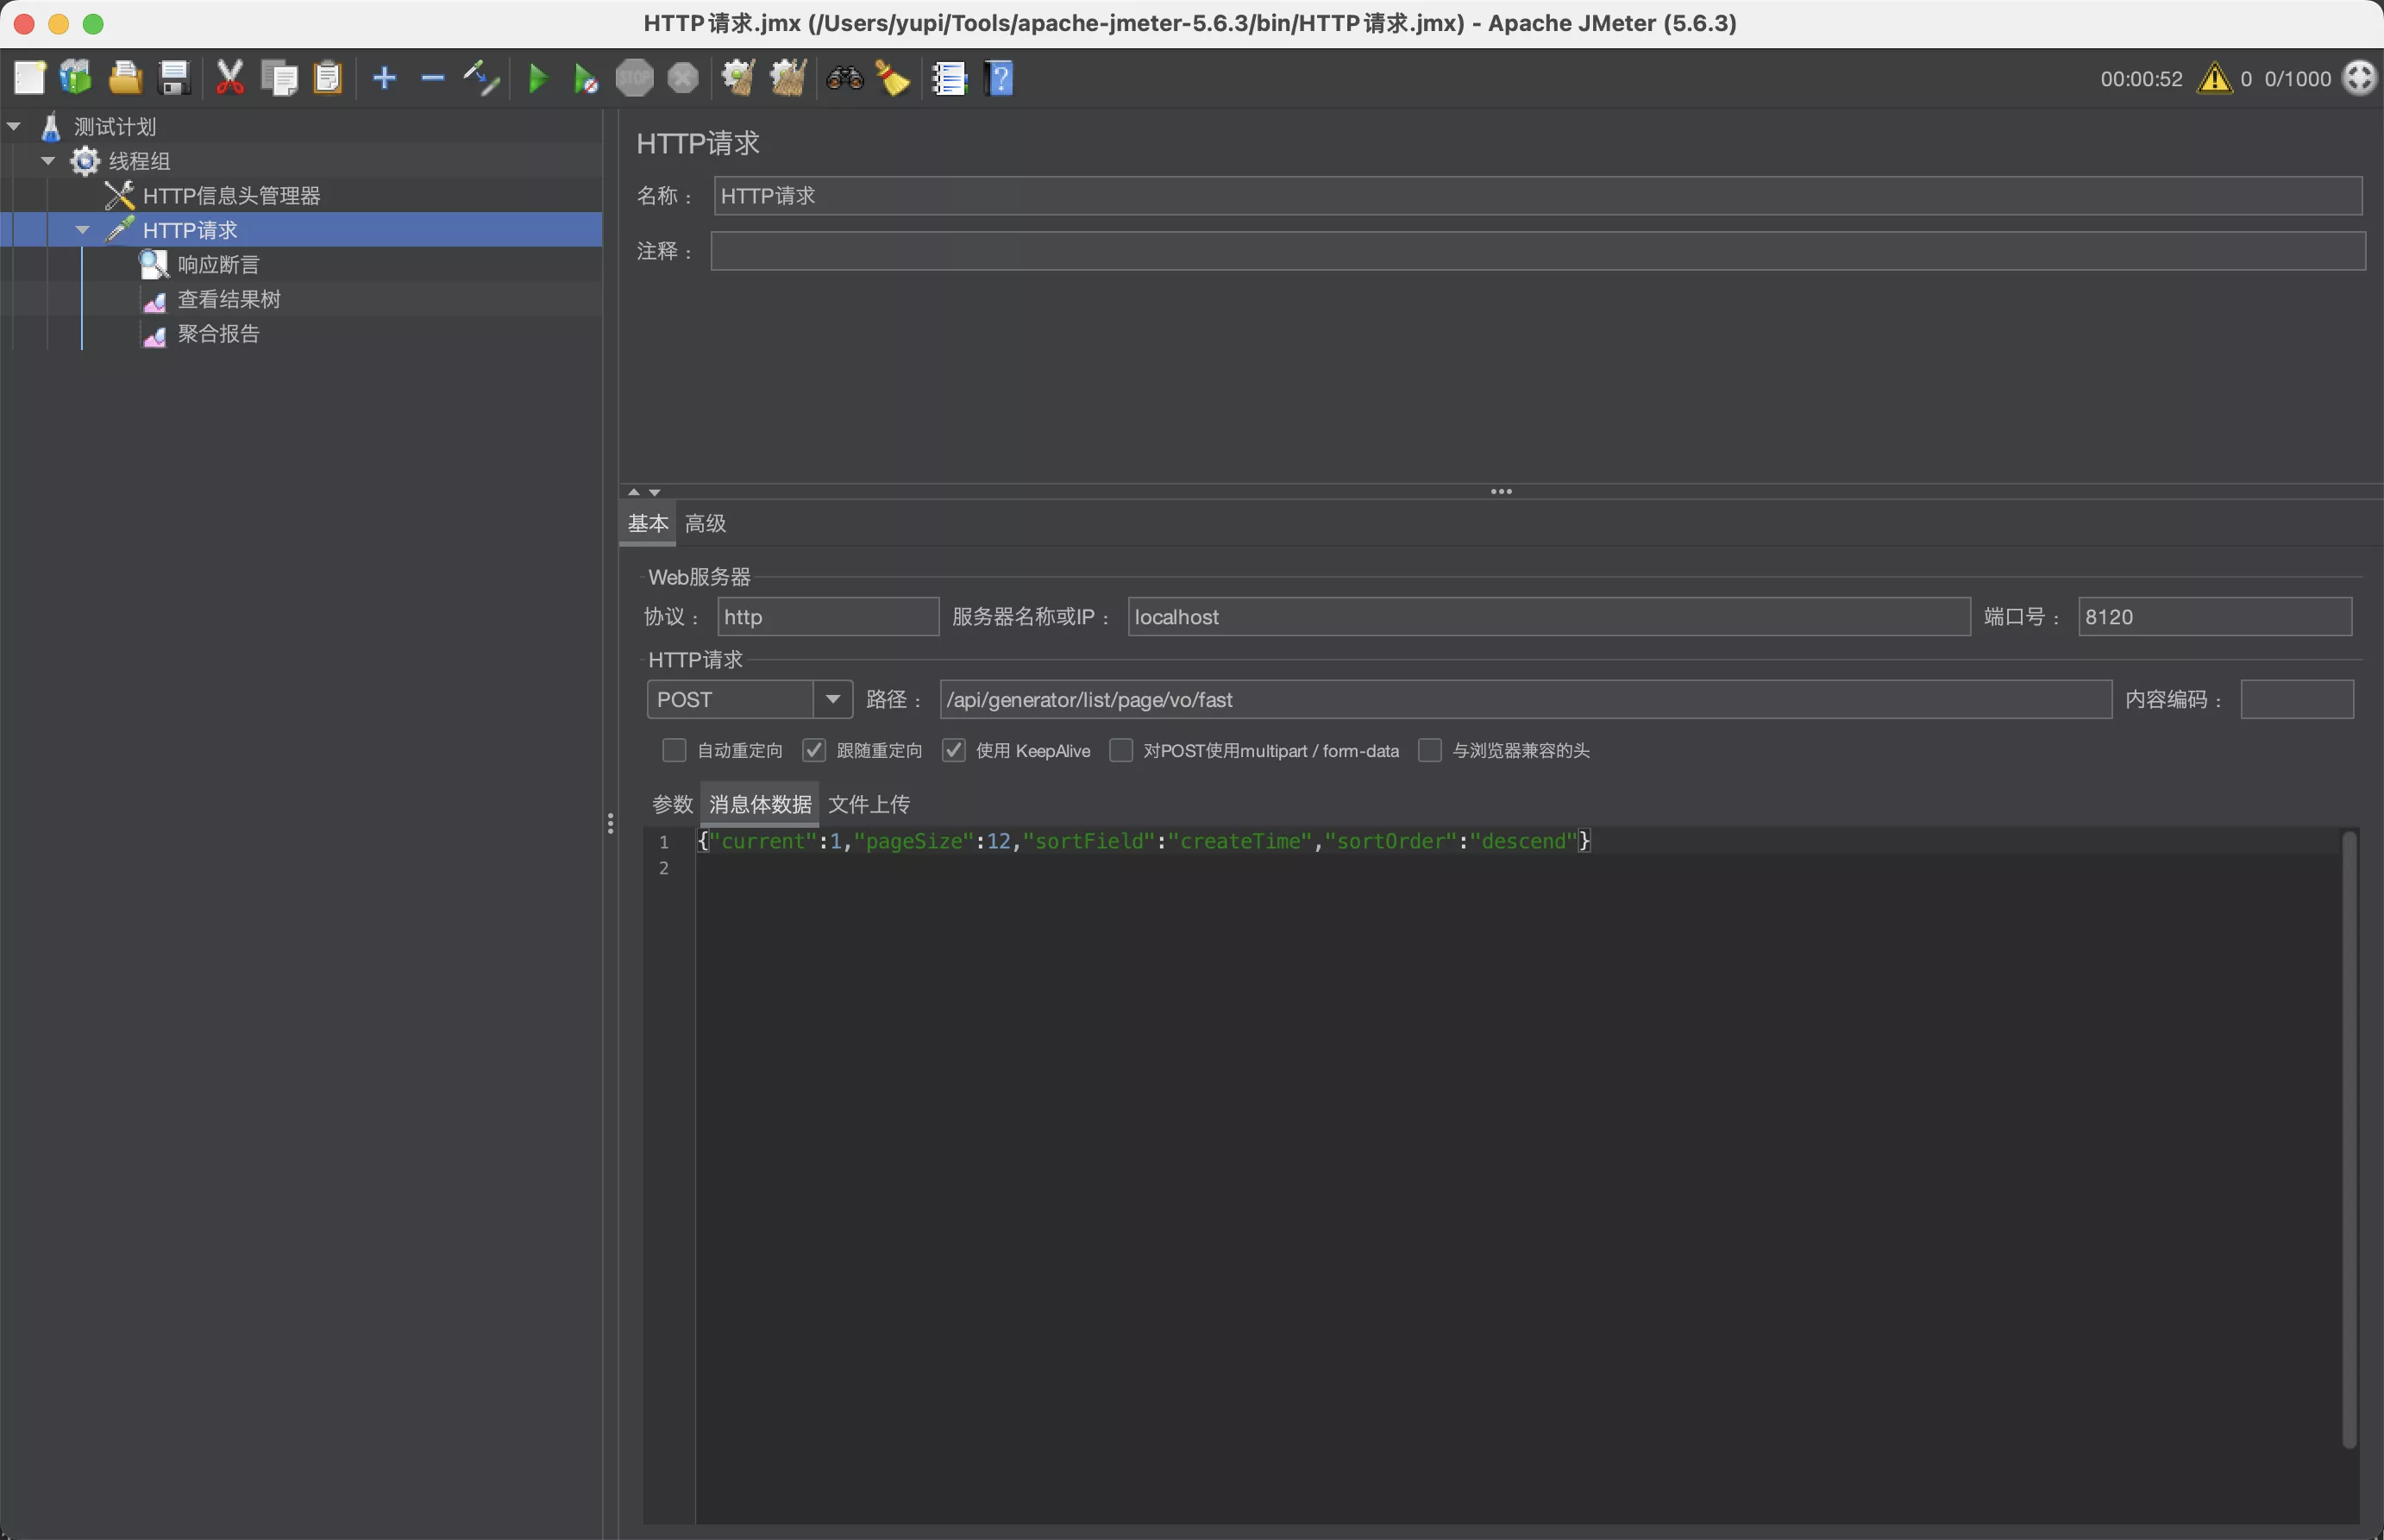Select the 线程组 tree item
Viewport: 2384px width, 1540px height.
139,160
